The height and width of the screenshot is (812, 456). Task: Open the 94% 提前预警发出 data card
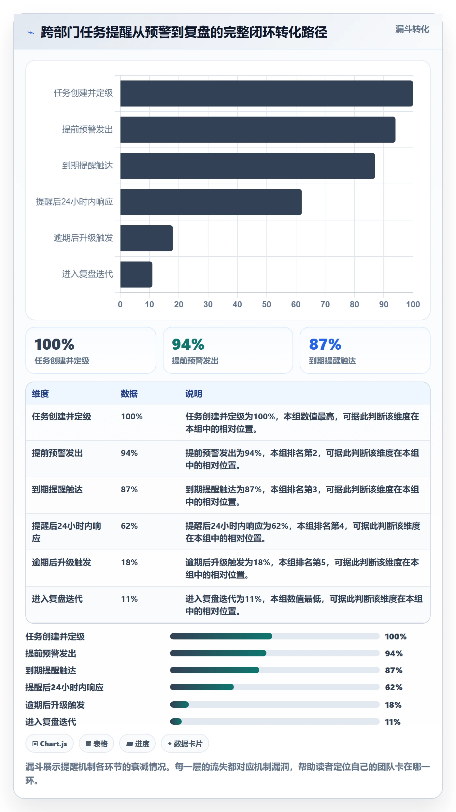228,350
